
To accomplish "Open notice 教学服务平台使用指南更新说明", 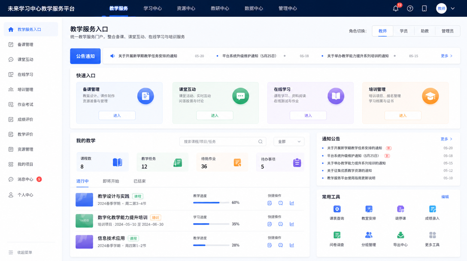I will [x=351, y=178].
